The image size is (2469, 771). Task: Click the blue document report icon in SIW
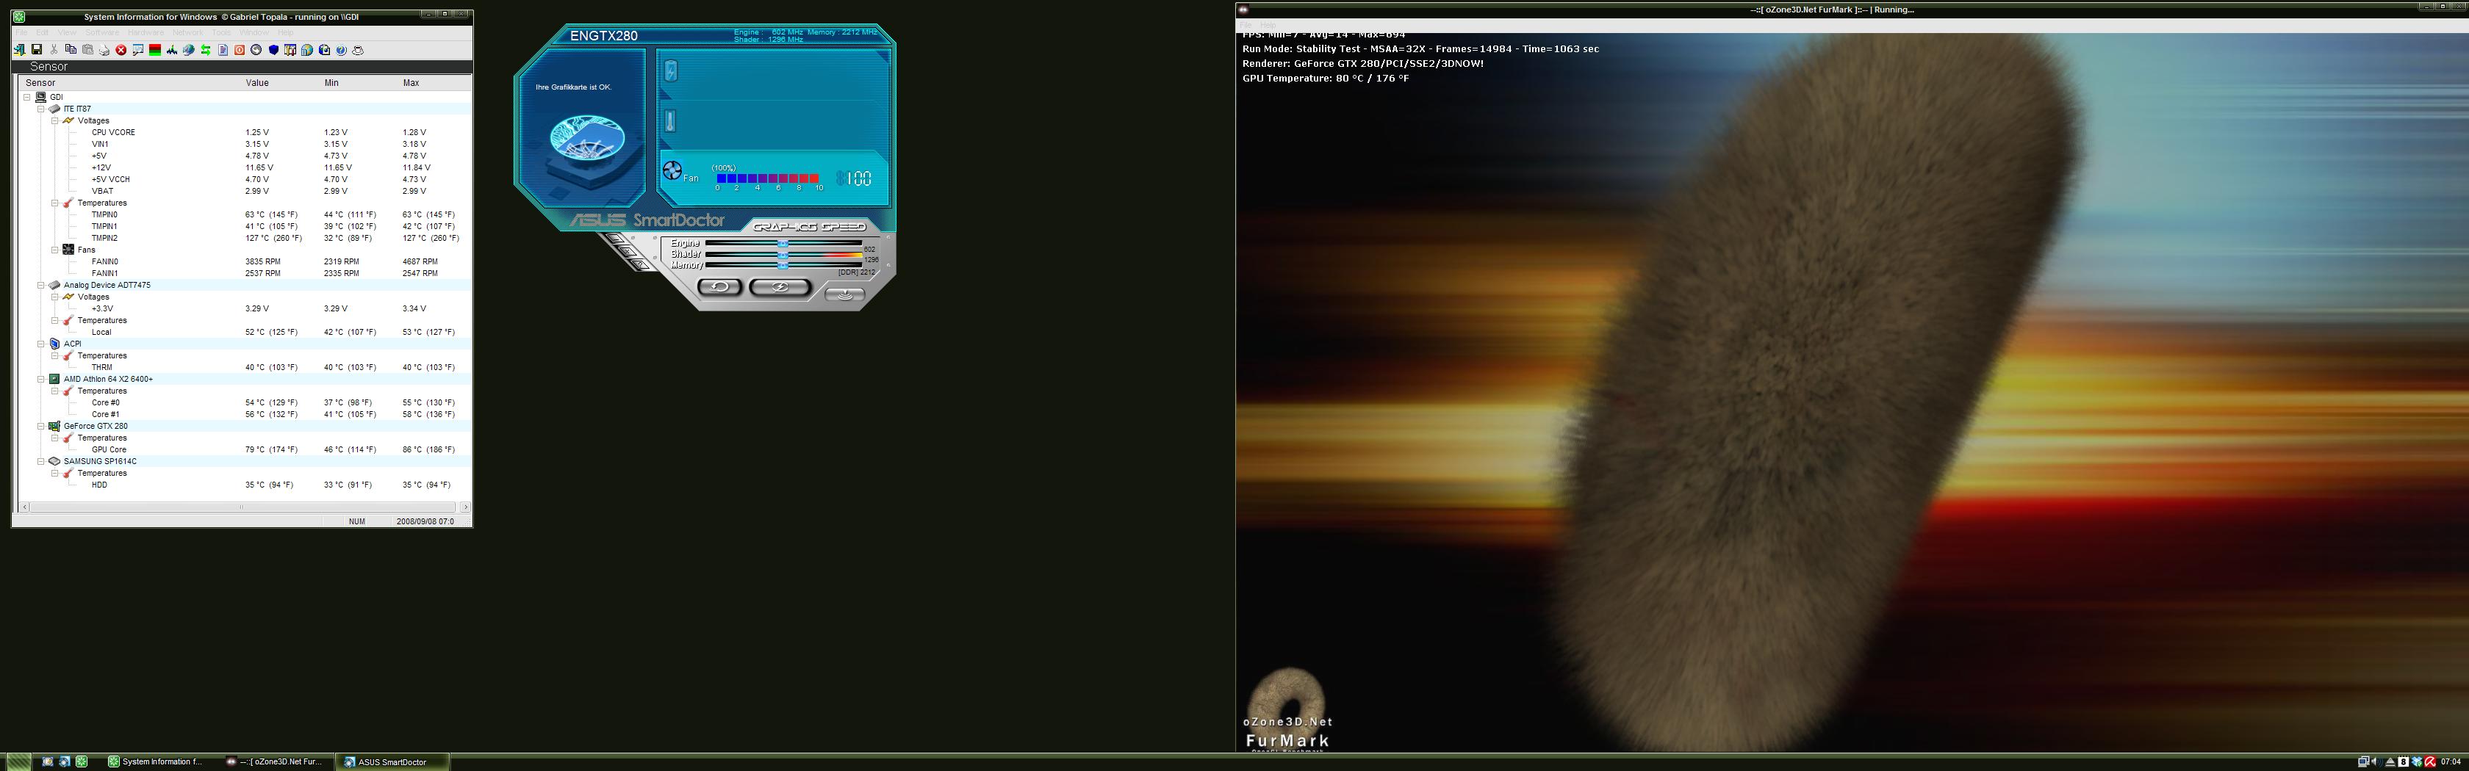click(223, 50)
